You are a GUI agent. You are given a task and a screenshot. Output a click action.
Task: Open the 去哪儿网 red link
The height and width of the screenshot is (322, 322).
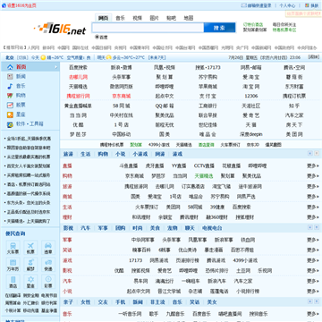(x=78, y=77)
